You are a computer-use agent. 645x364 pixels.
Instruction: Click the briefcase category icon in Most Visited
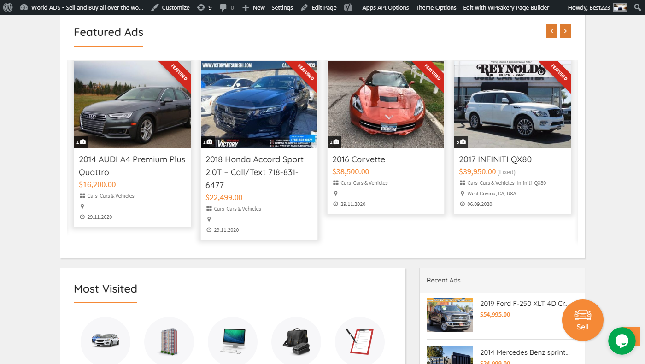point(296,341)
